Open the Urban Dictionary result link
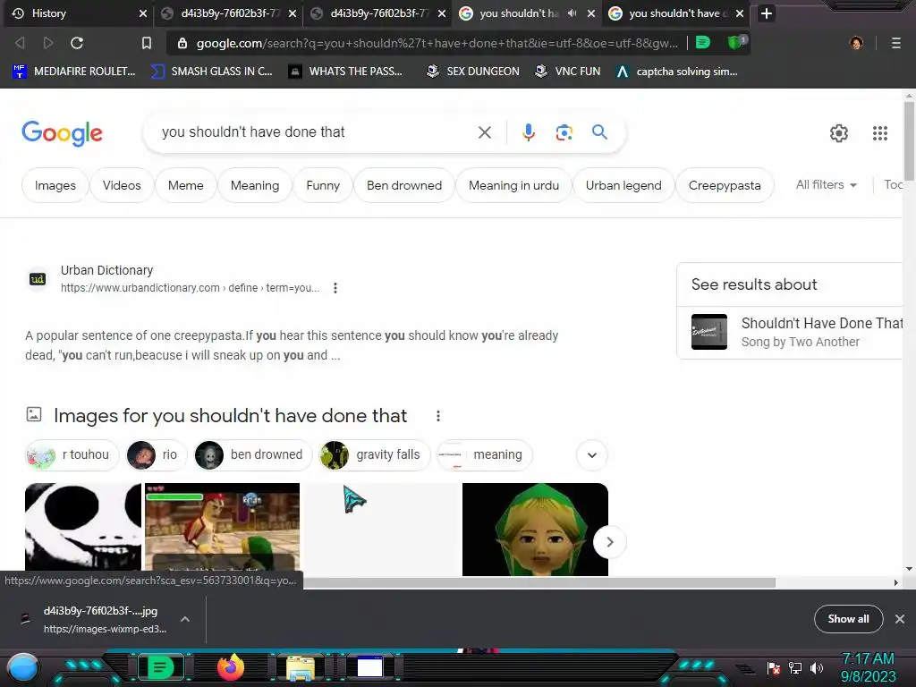This screenshot has width=916, height=687. tap(190, 279)
